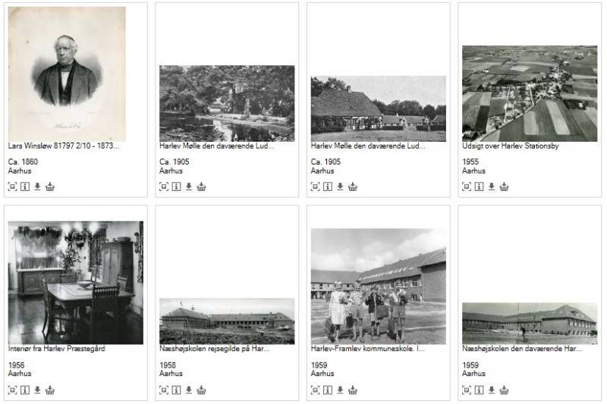Open info for Lars Winsløw portrait
Screen dimensions: 607x404
point(25,186)
